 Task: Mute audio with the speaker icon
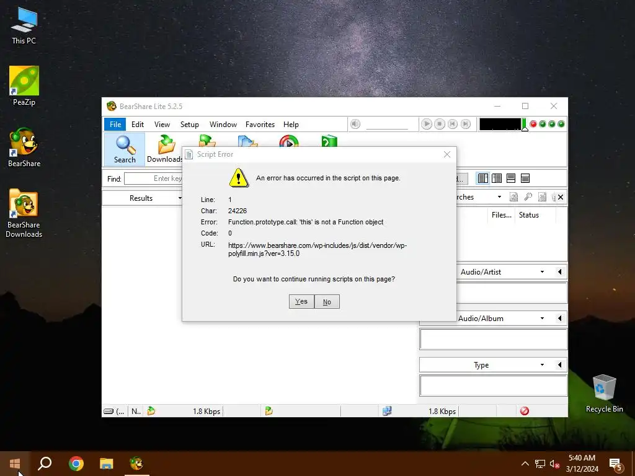click(x=355, y=124)
